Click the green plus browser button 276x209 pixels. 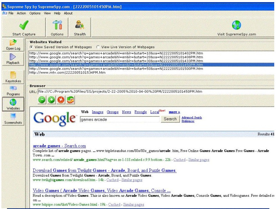[x=51, y=100]
